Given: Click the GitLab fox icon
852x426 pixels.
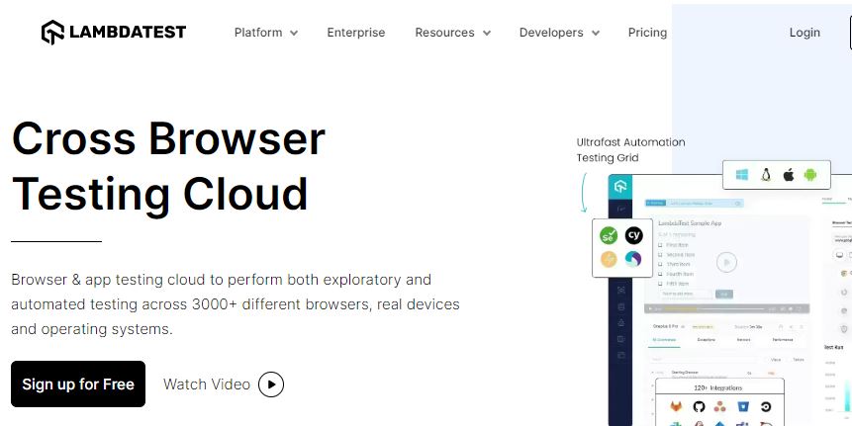Looking at the screenshot, I should tap(676, 406).
